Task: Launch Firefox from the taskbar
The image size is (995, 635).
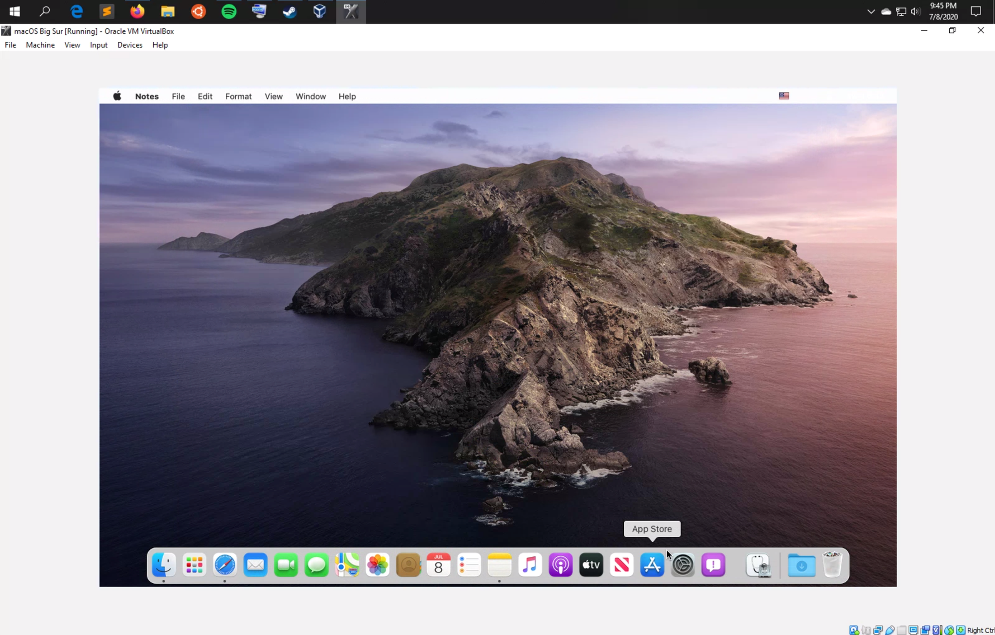Action: (x=137, y=11)
